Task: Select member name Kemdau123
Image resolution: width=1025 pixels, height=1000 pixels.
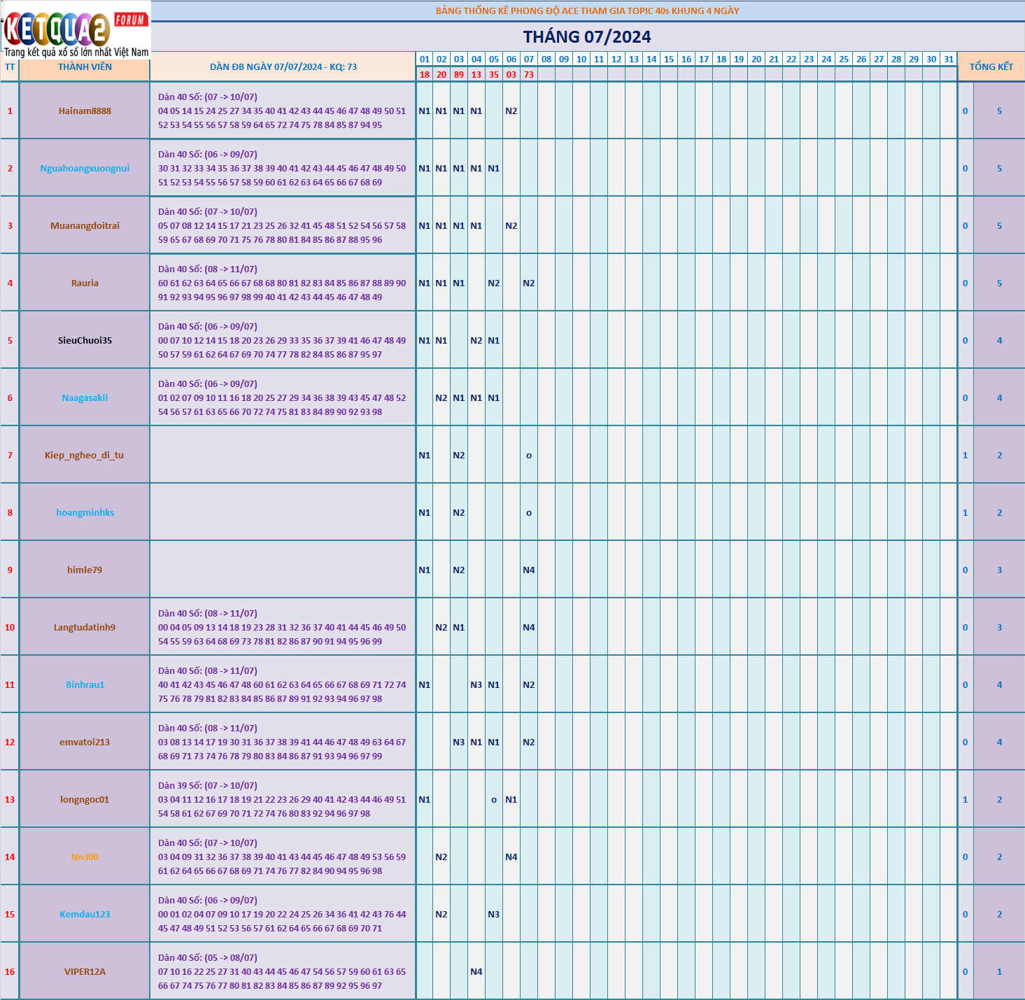Action: 85,914
